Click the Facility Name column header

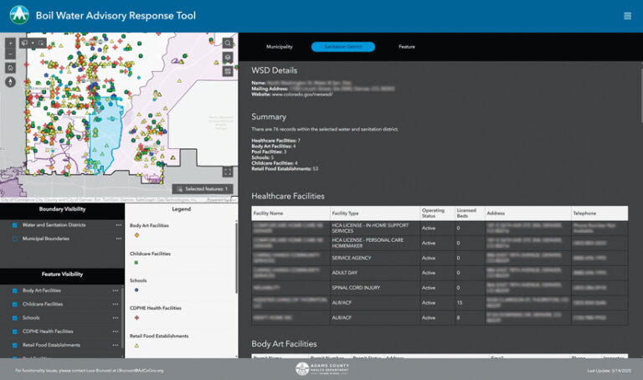pyautogui.click(x=291, y=213)
